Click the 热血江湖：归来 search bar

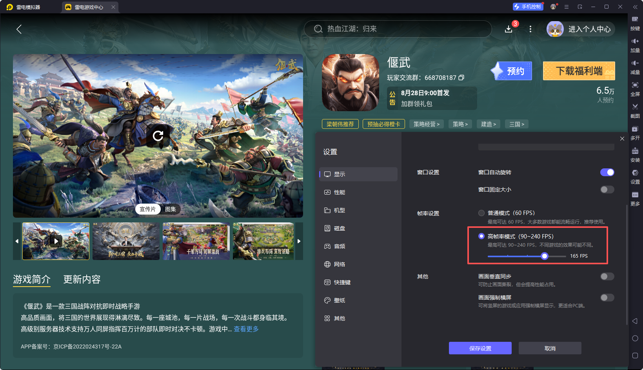398,29
